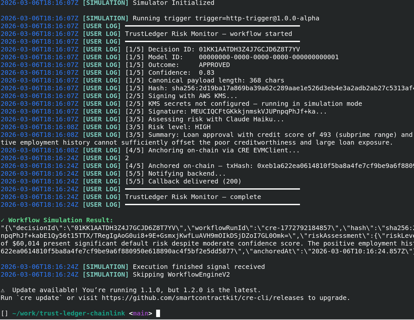Click the empty square brackets at prompt start
This screenshot has width=414, height=320.
(5, 314)
